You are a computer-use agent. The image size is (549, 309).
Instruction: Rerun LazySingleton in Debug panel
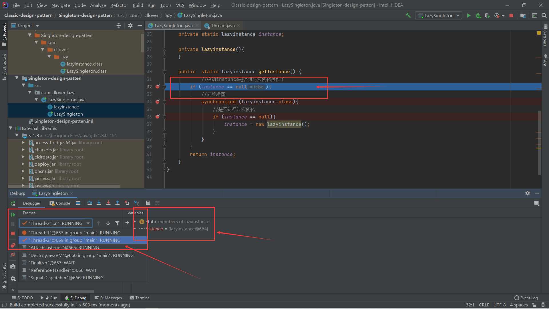point(13,203)
